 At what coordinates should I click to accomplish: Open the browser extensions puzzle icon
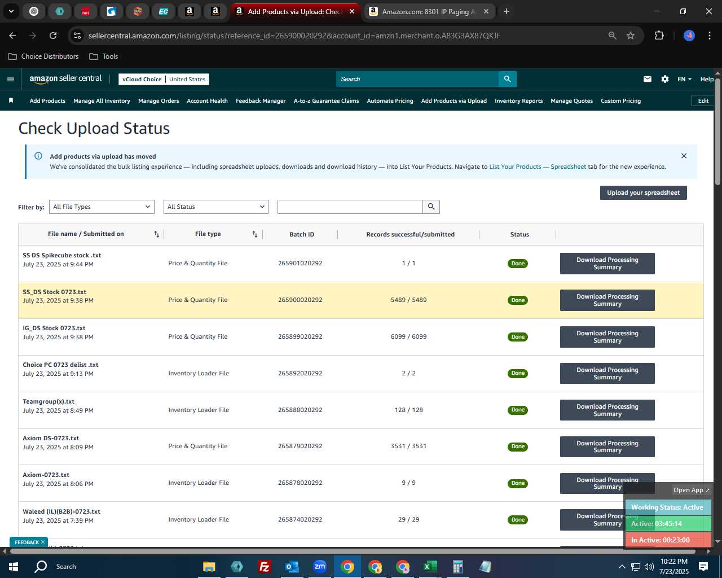click(659, 36)
